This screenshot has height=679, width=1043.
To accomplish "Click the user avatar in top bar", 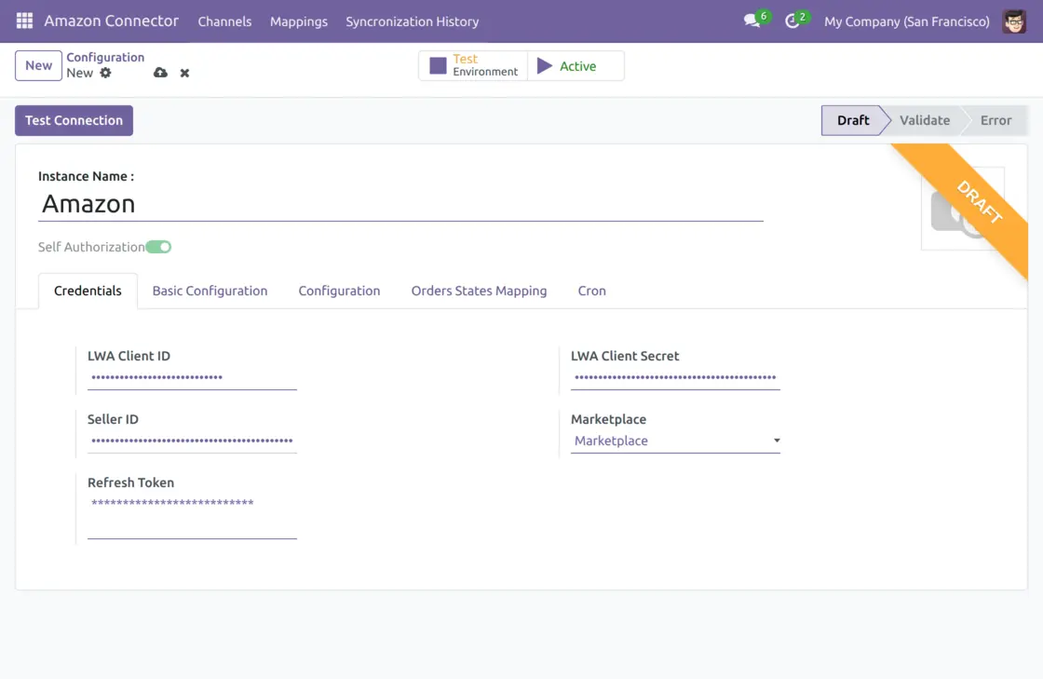I will tap(1014, 20).
